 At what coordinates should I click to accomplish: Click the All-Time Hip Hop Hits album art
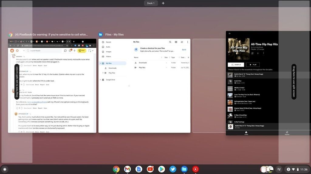[x=239, y=49]
